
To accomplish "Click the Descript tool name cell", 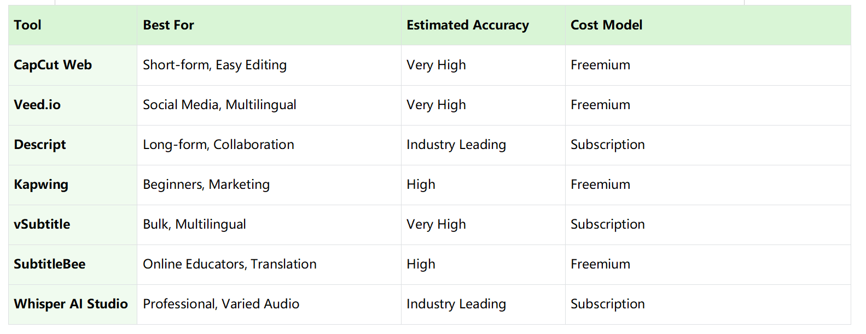I will (x=40, y=145).
